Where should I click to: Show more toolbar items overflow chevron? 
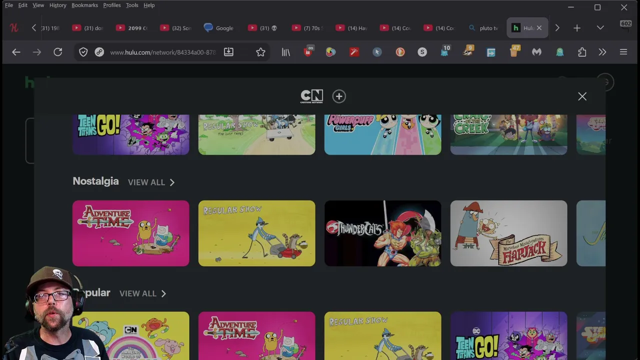(x=602, y=52)
